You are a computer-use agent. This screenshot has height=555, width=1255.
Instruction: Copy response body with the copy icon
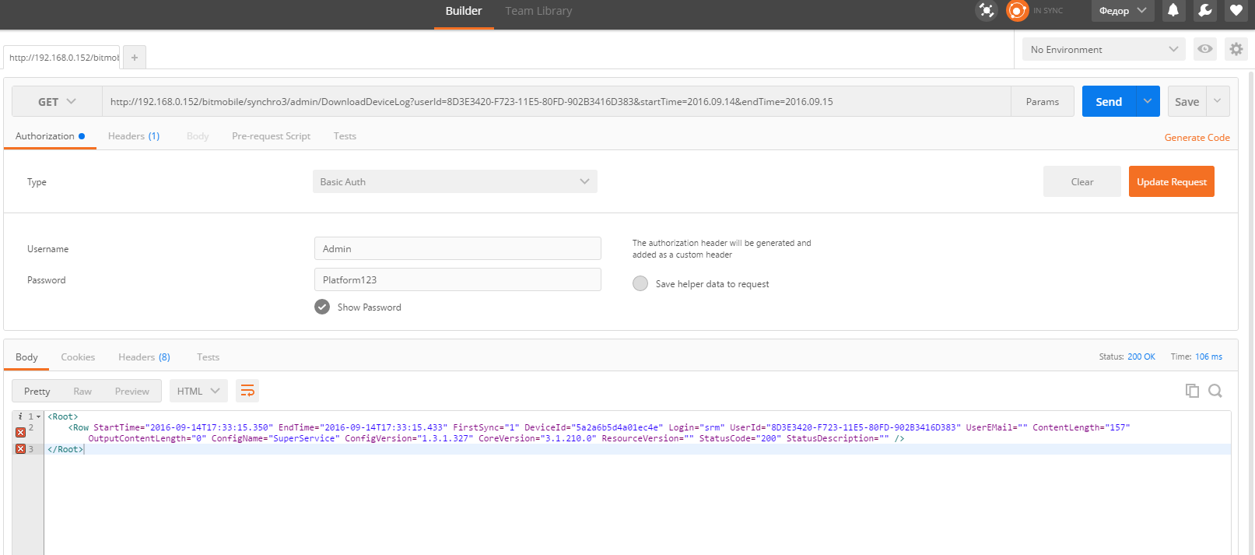point(1191,391)
